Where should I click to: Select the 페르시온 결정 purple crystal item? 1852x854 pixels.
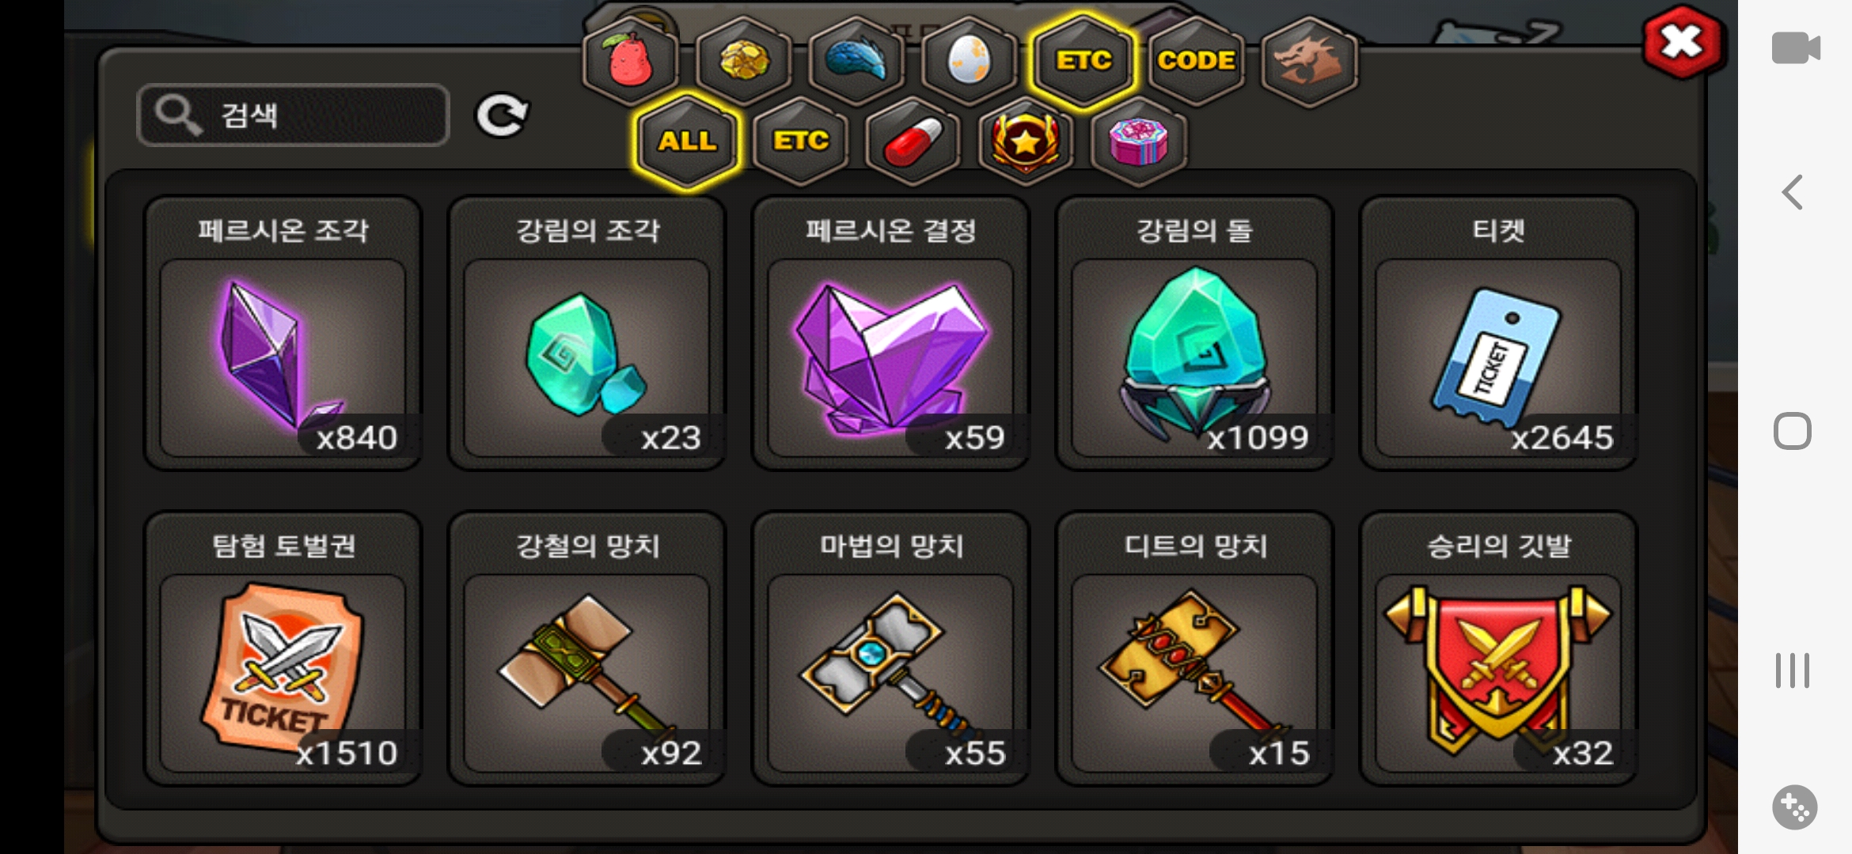pos(890,333)
